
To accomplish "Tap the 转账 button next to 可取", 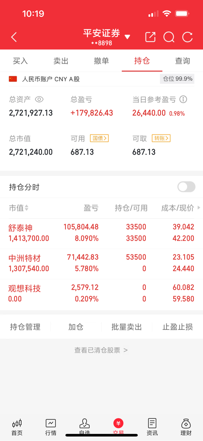I will pyautogui.click(x=161, y=138).
